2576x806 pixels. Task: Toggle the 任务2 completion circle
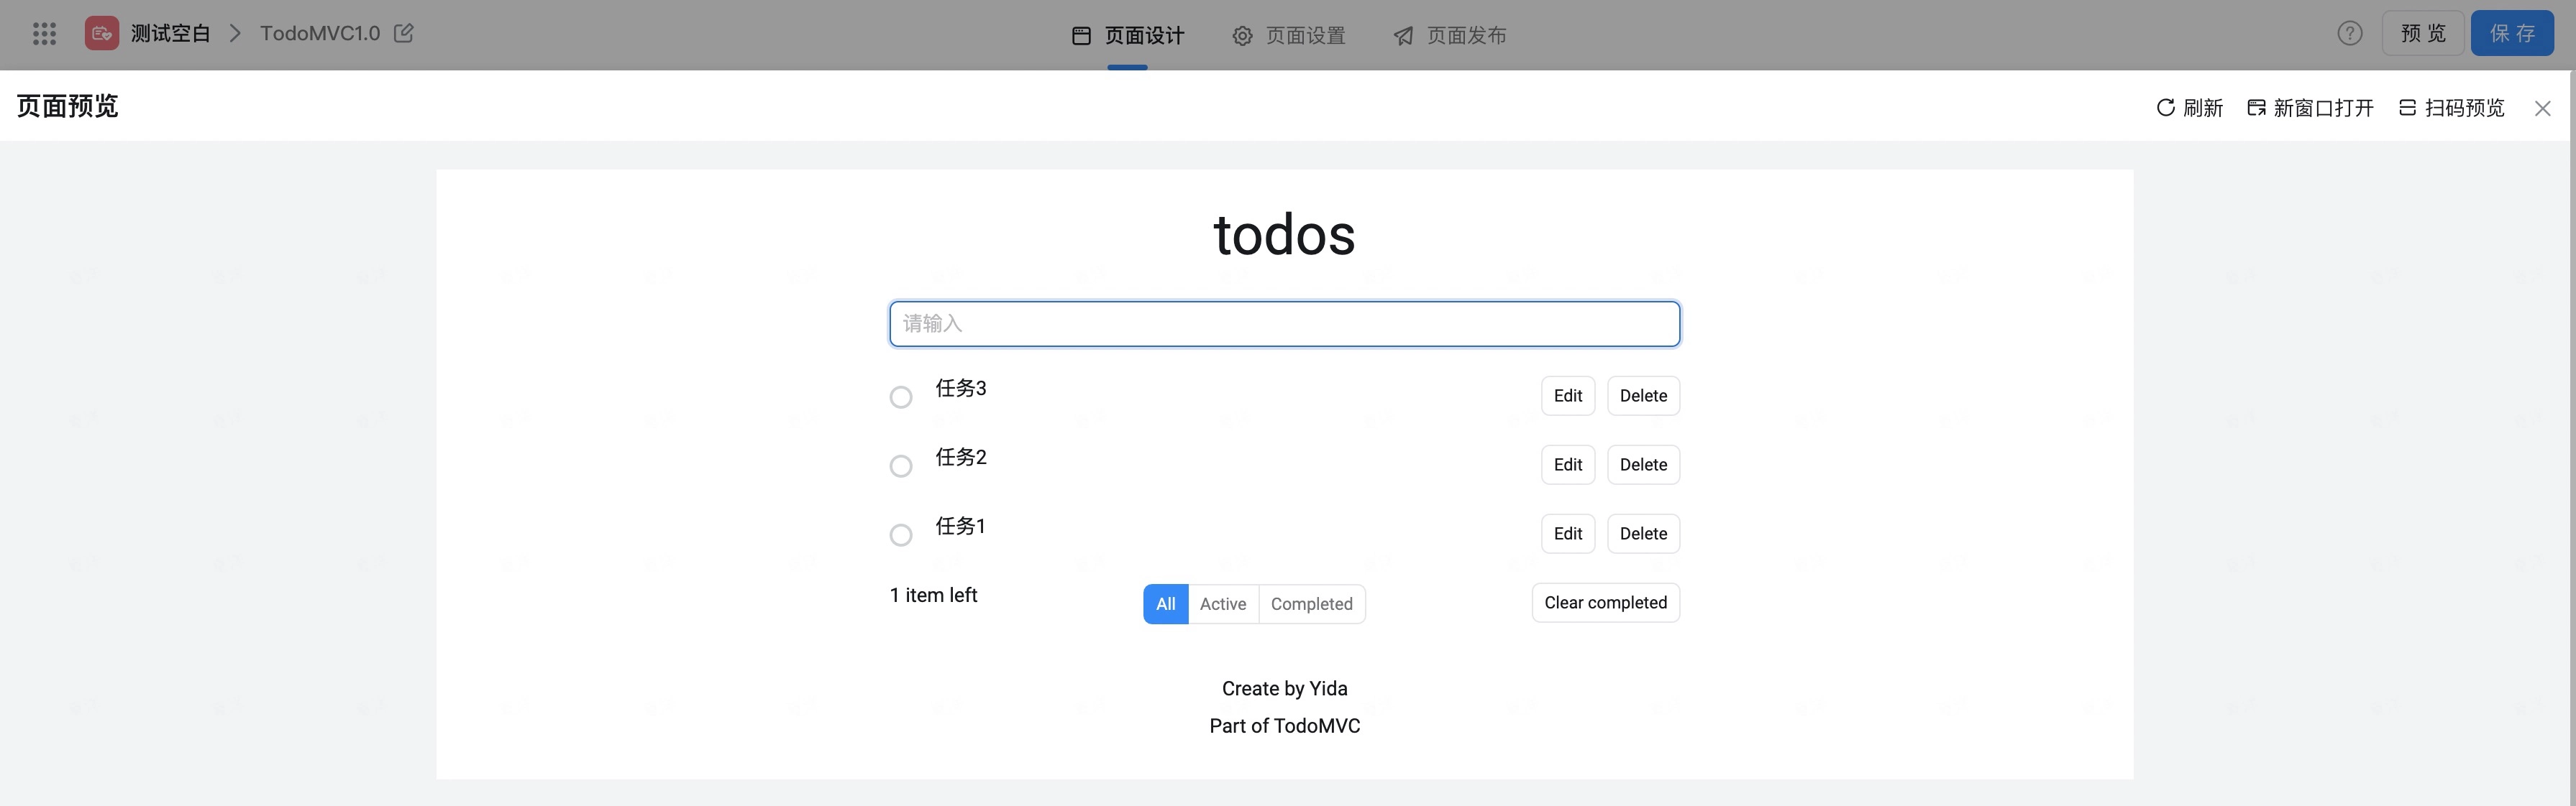click(x=901, y=466)
